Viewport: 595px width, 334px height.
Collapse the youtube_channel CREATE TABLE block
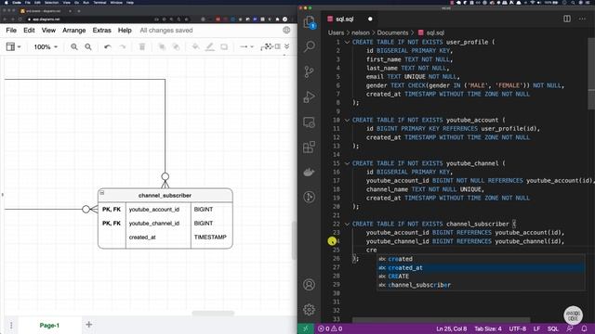pos(347,163)
